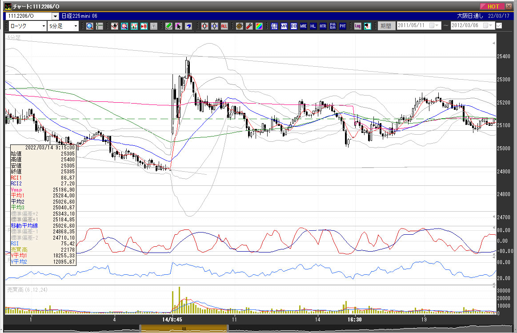Image resolution: width=517 pixels, height=333 pixels.
Task: Click the RCI1 value 86.67
Action: tap(68, 178)
